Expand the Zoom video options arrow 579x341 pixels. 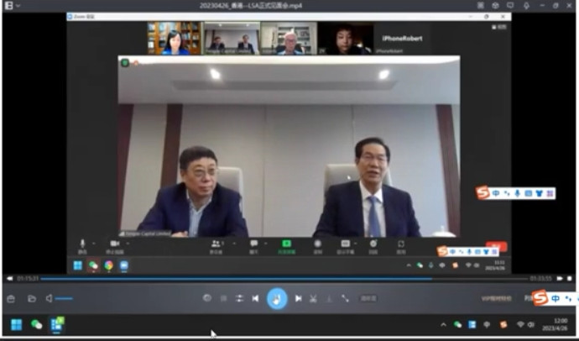pyautogui.click(x=128, y=244)
